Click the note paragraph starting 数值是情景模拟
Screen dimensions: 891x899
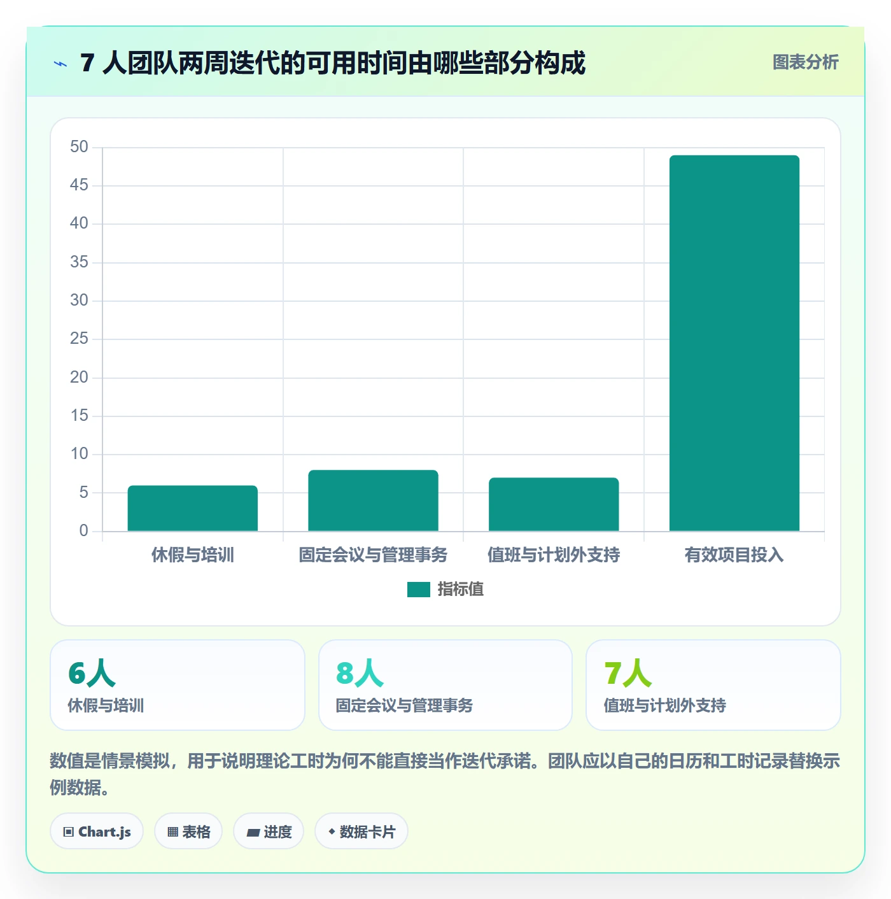pyautogui.click(x=445, y=774)
